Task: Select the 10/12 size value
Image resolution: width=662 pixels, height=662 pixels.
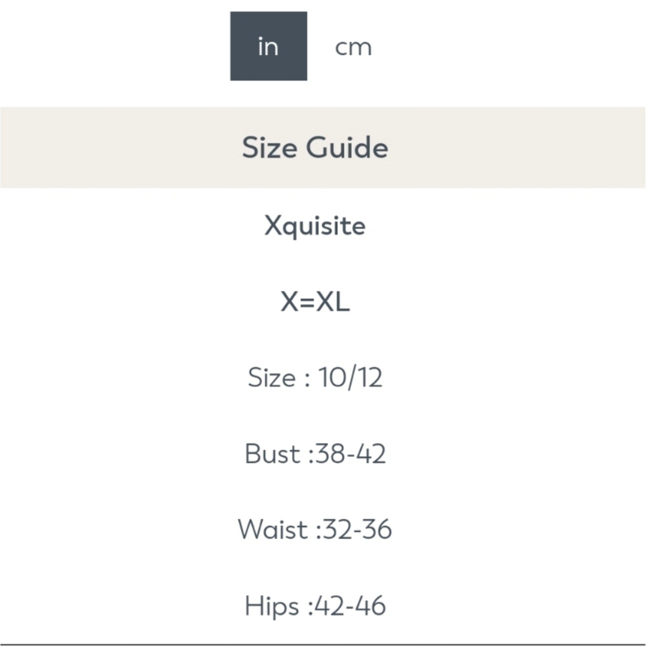Action: pyautogui.click(x=350, y=377)
